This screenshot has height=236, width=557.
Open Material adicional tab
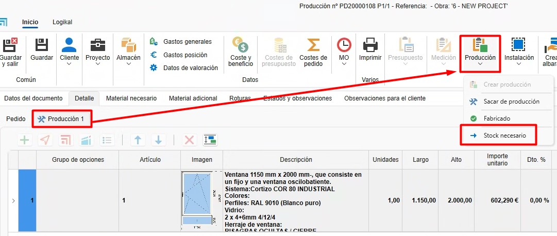[x=193, y=98]
